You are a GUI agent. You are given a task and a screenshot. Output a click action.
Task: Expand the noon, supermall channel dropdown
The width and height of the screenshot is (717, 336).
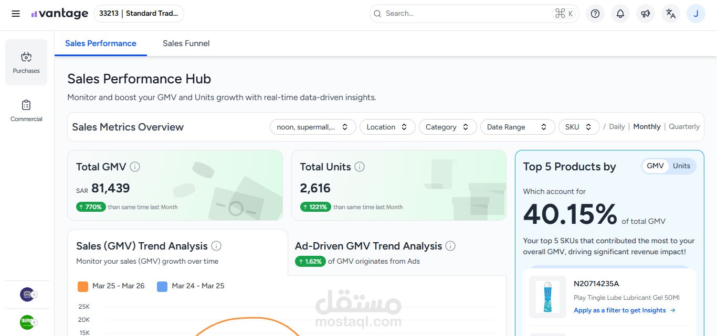(x=313, y=127)
